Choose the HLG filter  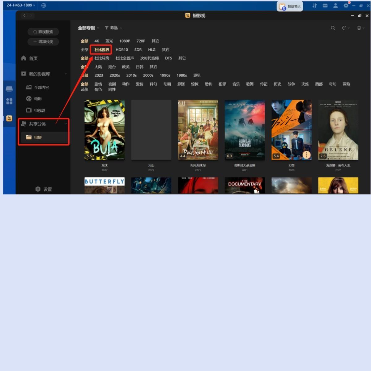[x=152, y=50]
